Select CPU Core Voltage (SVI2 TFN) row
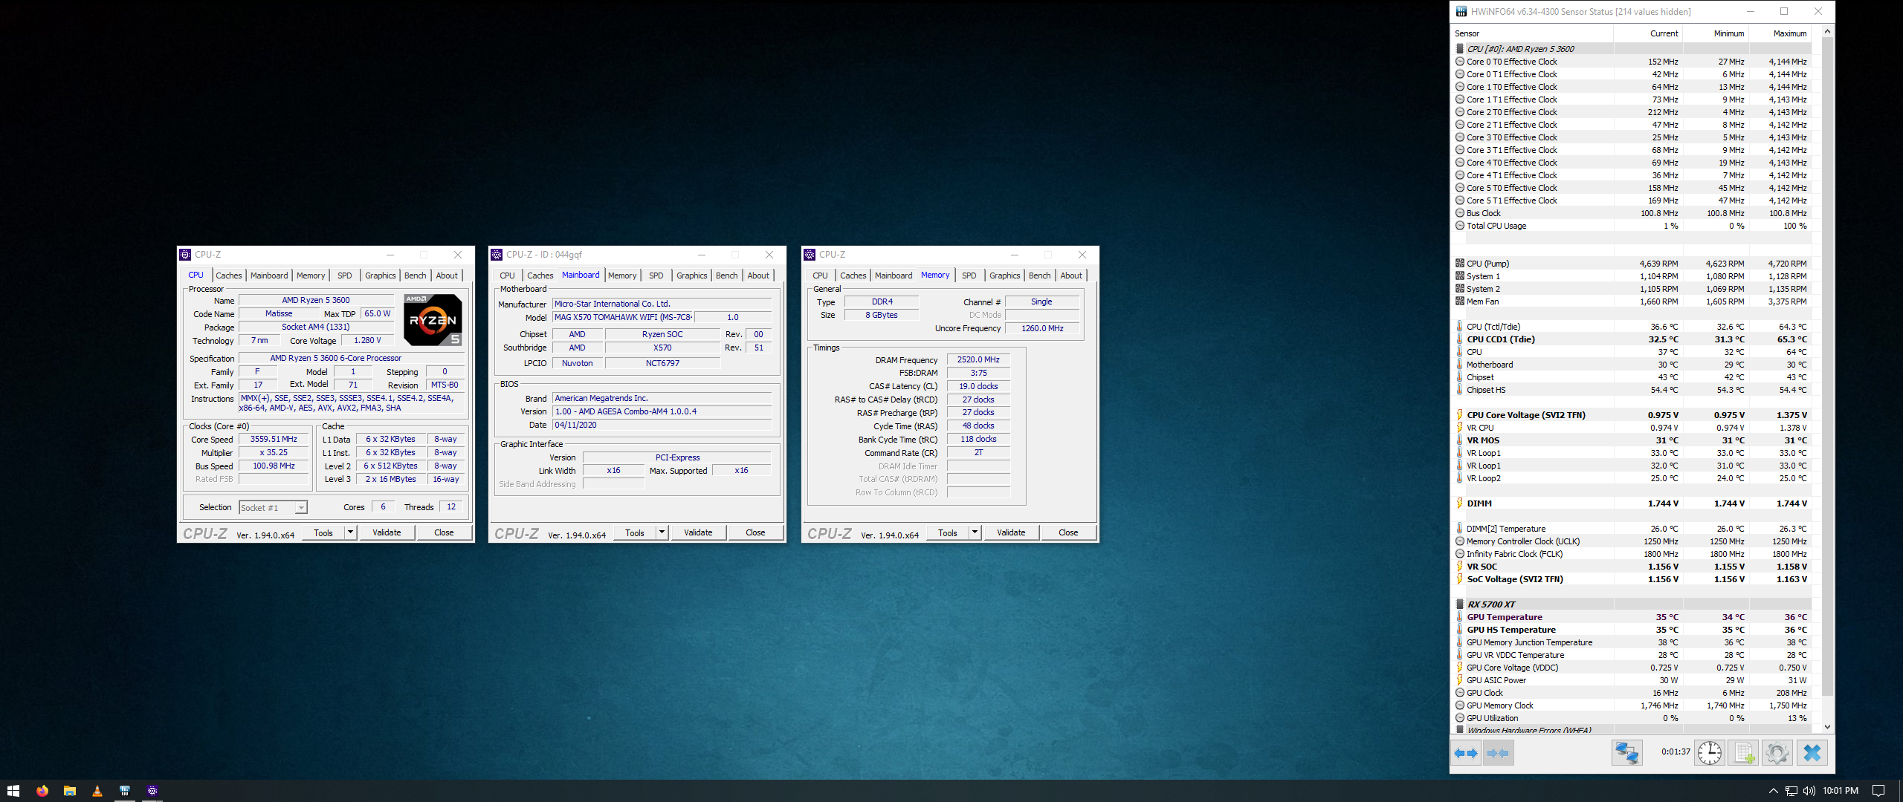The width and height of the screenshot is (1903, 802). [1631, 415]
